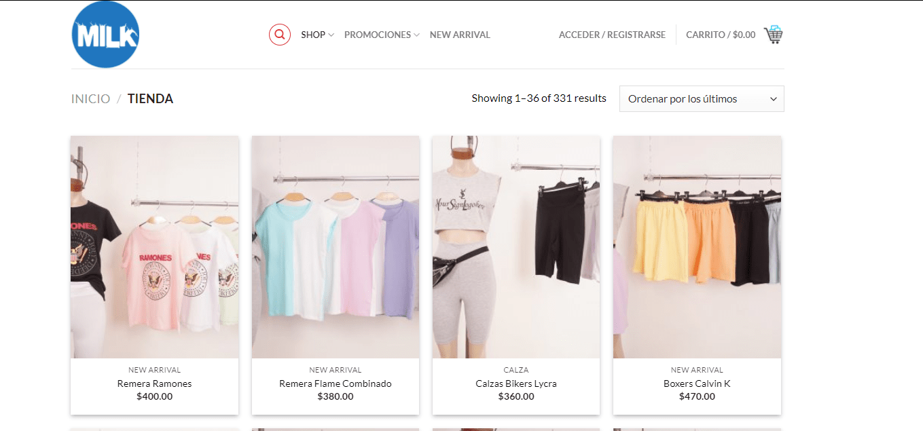Click the $400.00 price
Screen dimensions: 923x431
[x=155, y=396]
